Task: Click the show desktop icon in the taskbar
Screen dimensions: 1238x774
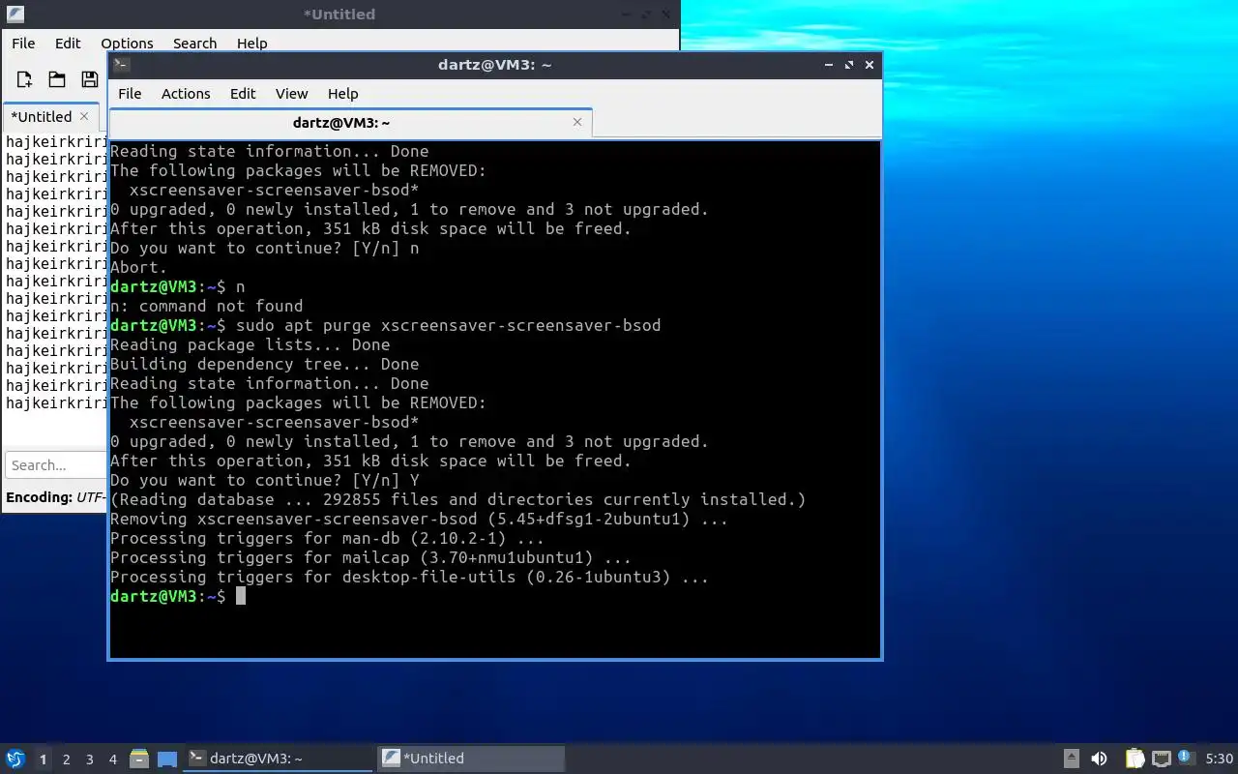Action: tap(166, 759)
